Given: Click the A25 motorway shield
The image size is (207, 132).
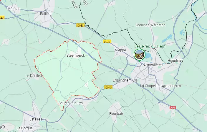Looking at the screenshot, I should [173, 108].
